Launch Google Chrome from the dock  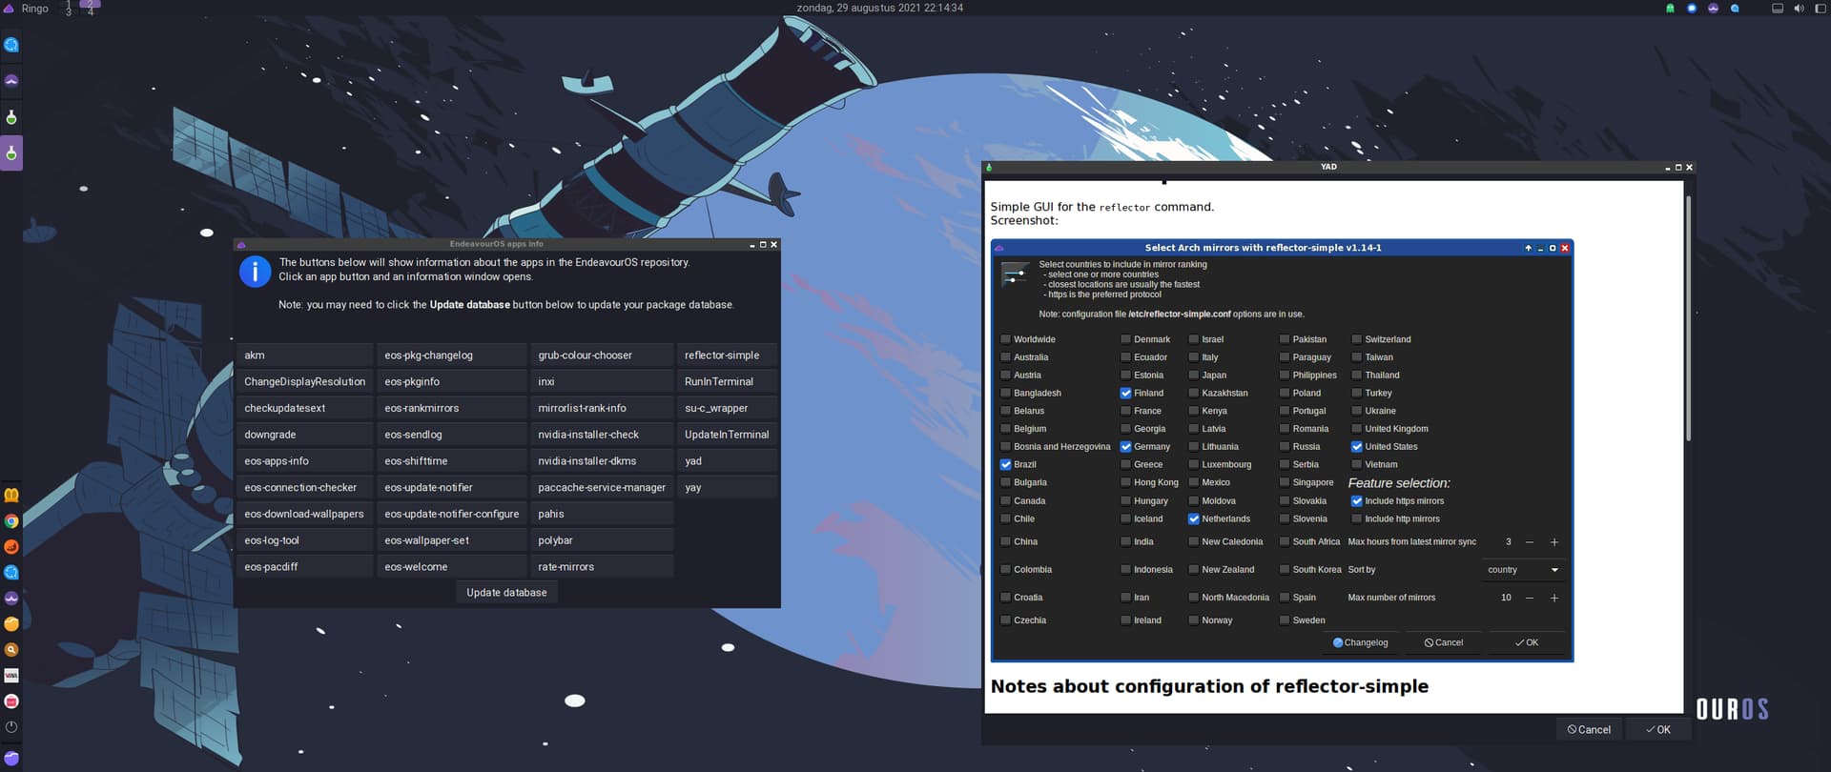[x=11, y=521]
